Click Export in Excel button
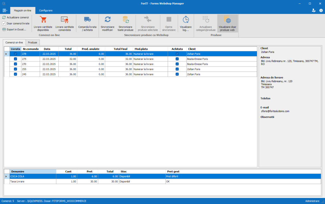 14,29
